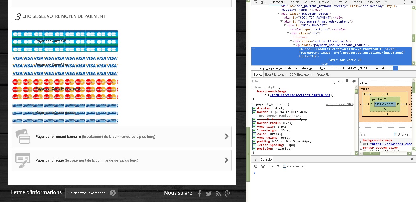Screen dimensions: 416x202
Task: Click the chevron arrow on the chèque row
Action: pyautogui.click(x=227, y=160)
